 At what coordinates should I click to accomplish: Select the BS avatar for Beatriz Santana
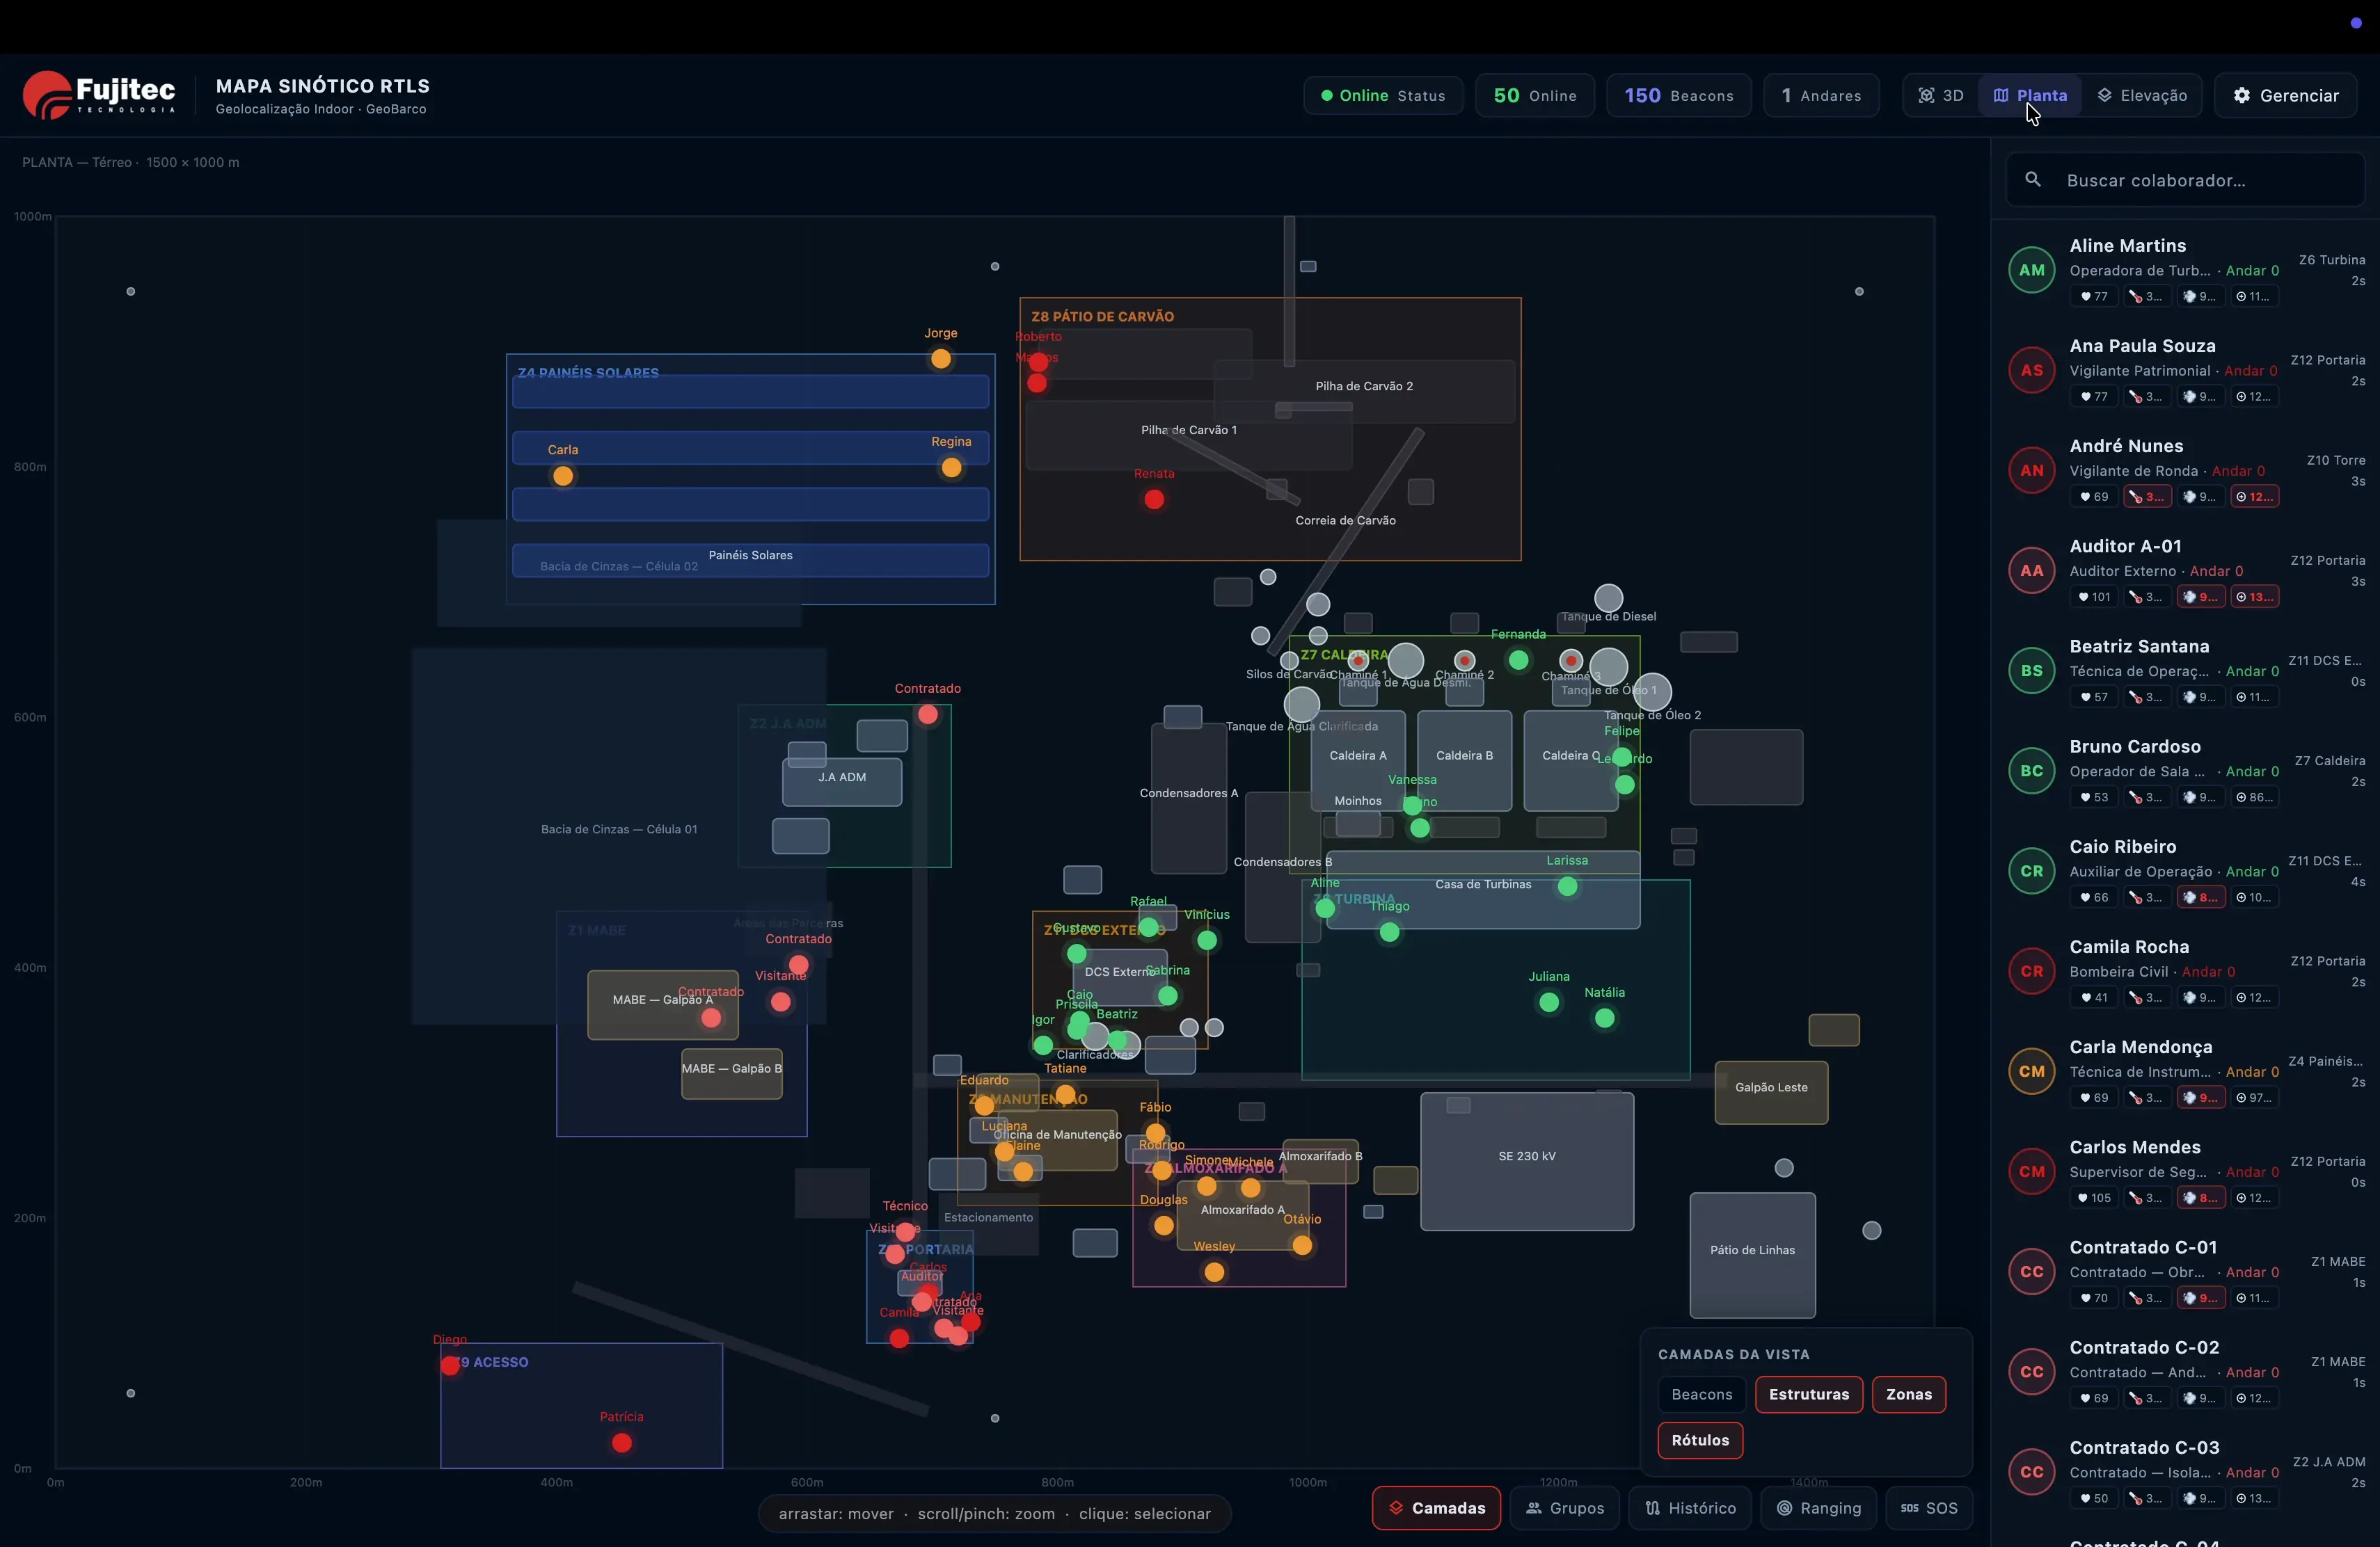point(2031,671)
